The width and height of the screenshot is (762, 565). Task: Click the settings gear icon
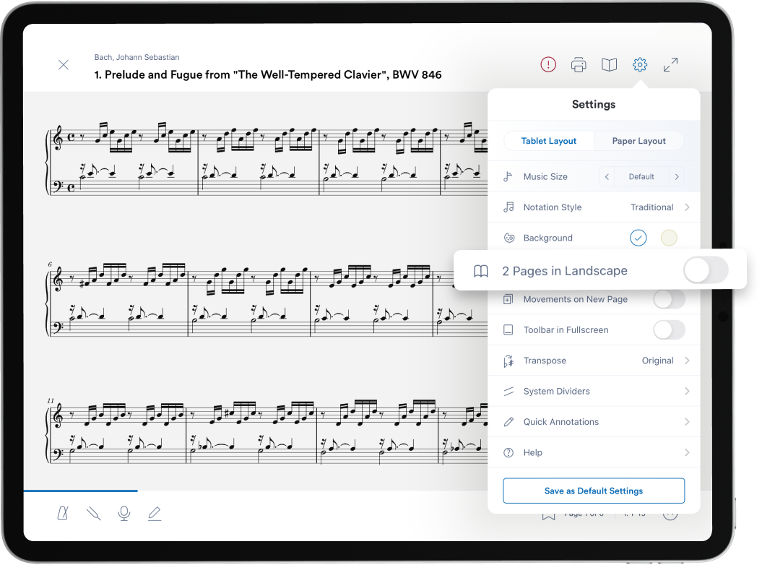click(639, 64)
